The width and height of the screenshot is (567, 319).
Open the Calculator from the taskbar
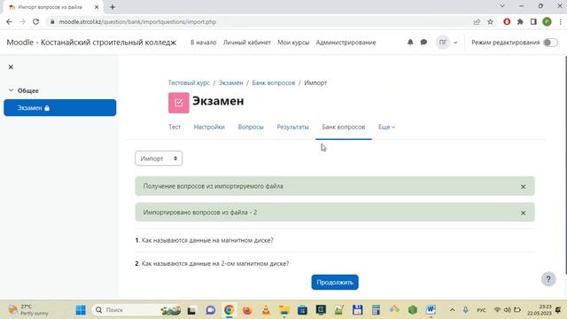coord(376,310)
